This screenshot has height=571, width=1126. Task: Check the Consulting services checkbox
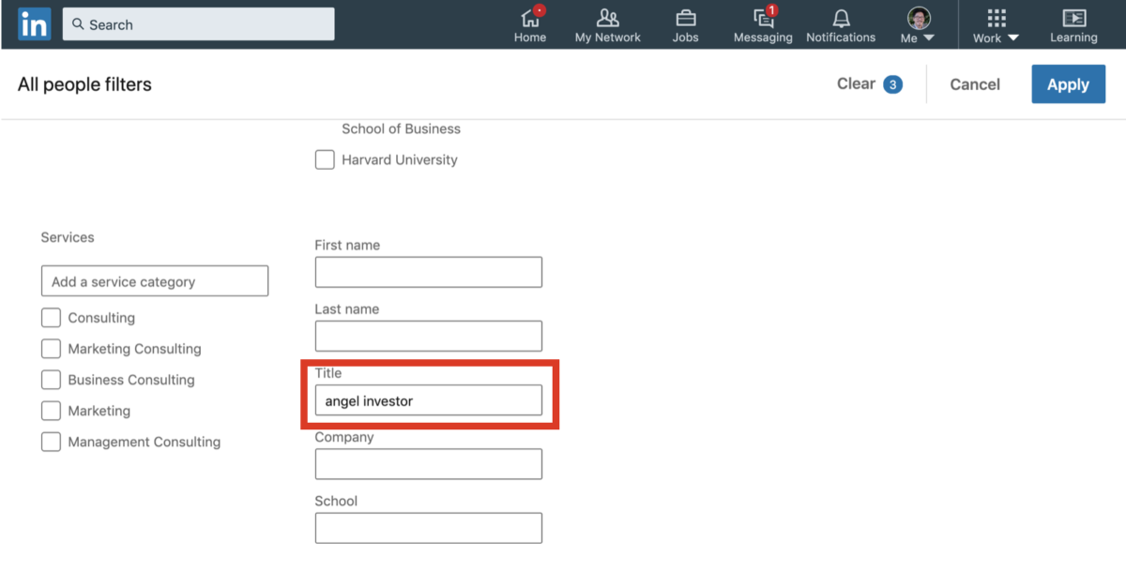pyautogui.click(x=51, y=317)
